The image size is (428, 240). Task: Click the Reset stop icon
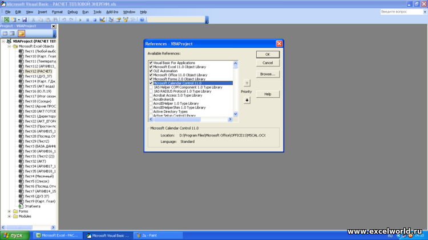pos(95,19)
